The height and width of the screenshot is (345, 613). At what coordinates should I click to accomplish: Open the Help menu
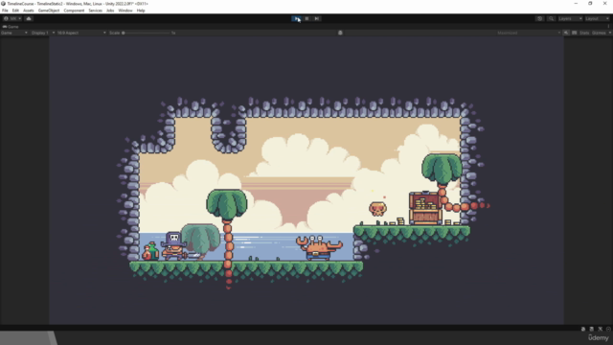[141, 11]
